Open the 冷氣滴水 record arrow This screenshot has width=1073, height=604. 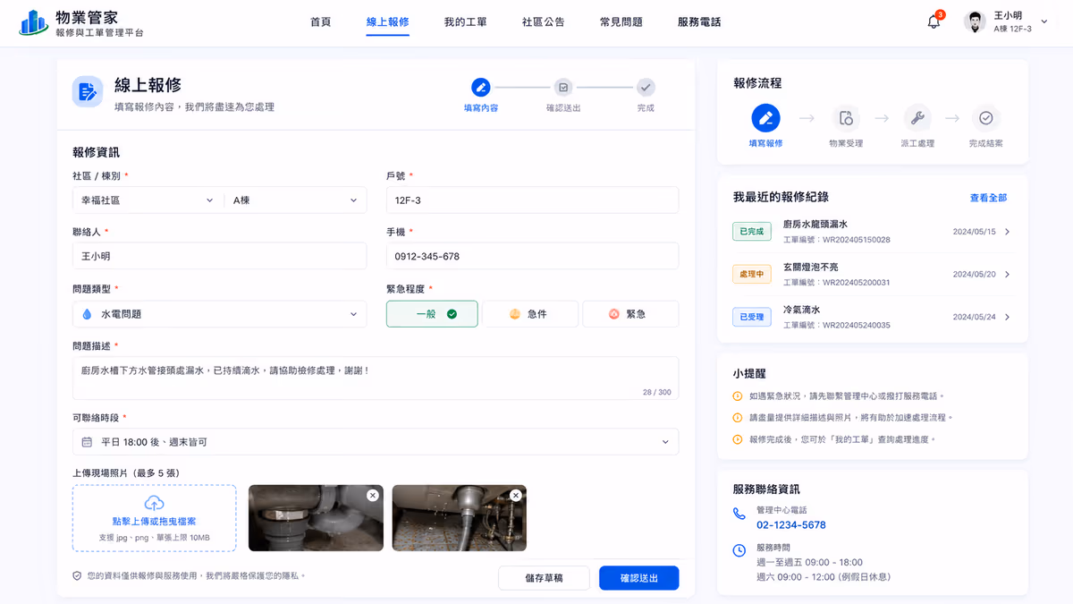(1007, 317)
